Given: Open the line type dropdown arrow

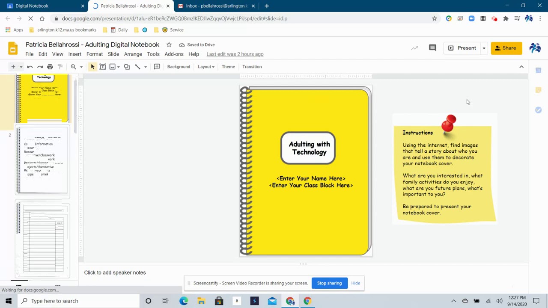Looking at the screenshot, I should (x=146, y=67).
